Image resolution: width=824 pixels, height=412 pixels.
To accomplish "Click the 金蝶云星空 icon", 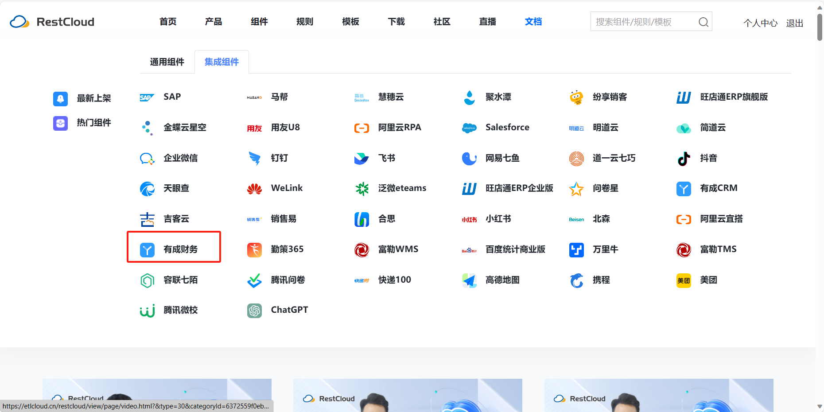I will click(147, 128).
